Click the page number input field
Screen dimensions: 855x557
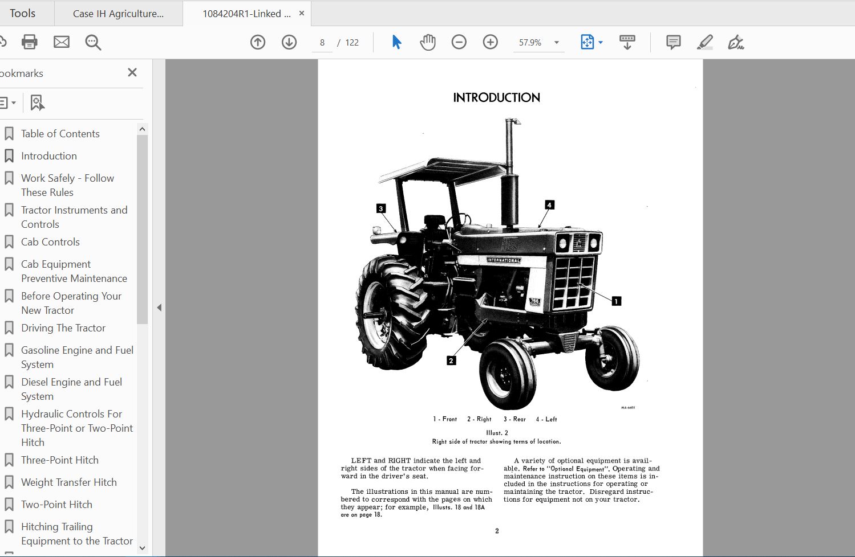[321, 42]
